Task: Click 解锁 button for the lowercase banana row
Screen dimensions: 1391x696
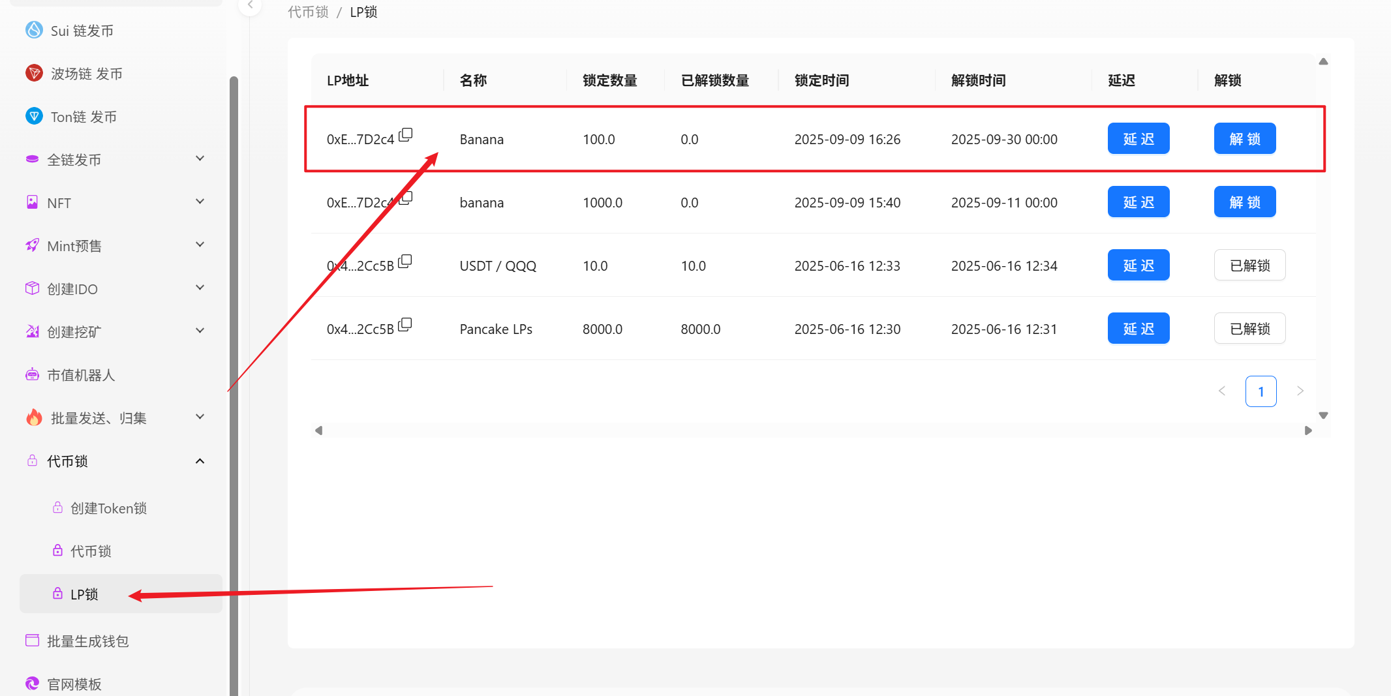Action: [x=1244, y=202]
